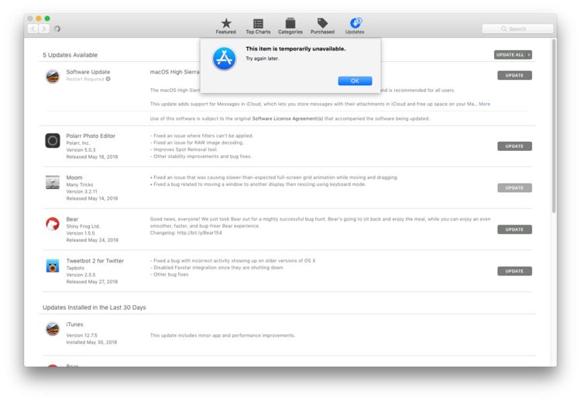Viewport: 581px width, 401px height.
Task: Open the Categories tab
Action: tap(290, 26)
